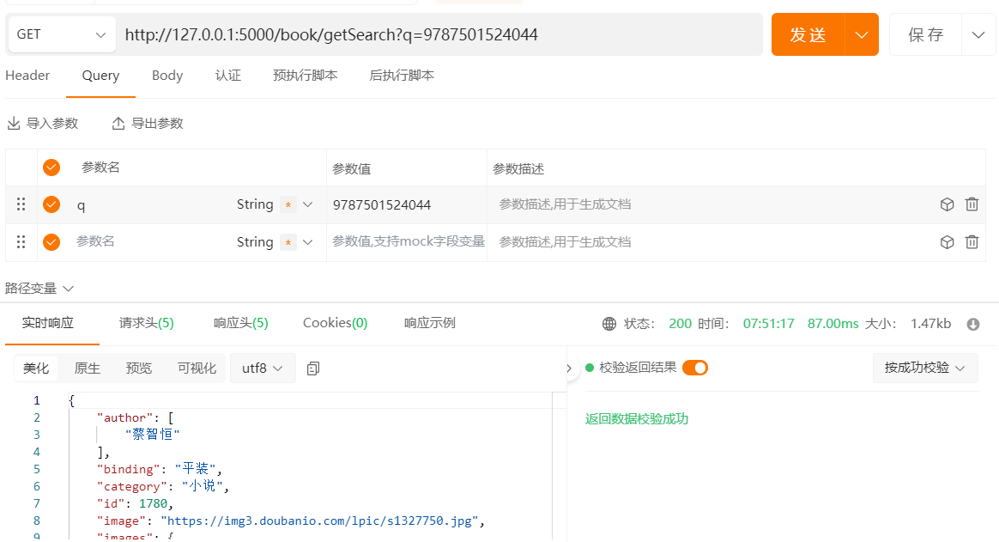Click line number 5 in response gutter

(x=37, y=469)
